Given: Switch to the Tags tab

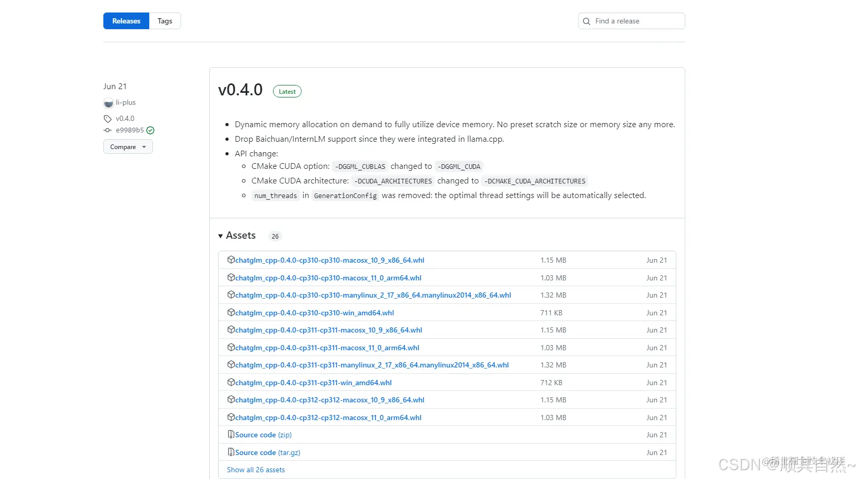Looking at the screenshot, I should tap(164, 21).
